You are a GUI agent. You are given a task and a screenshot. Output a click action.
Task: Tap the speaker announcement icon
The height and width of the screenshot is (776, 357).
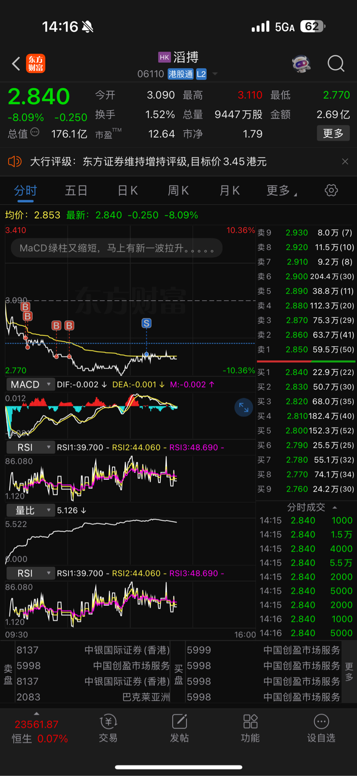coord(15,161)
